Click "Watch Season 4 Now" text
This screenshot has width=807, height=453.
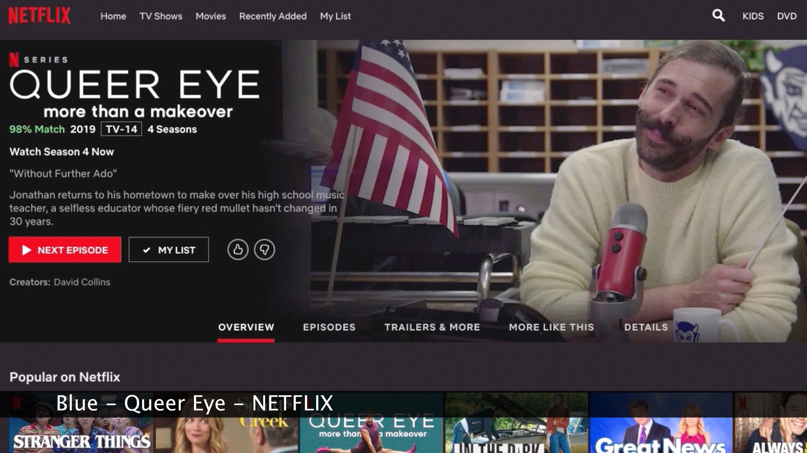62,152
